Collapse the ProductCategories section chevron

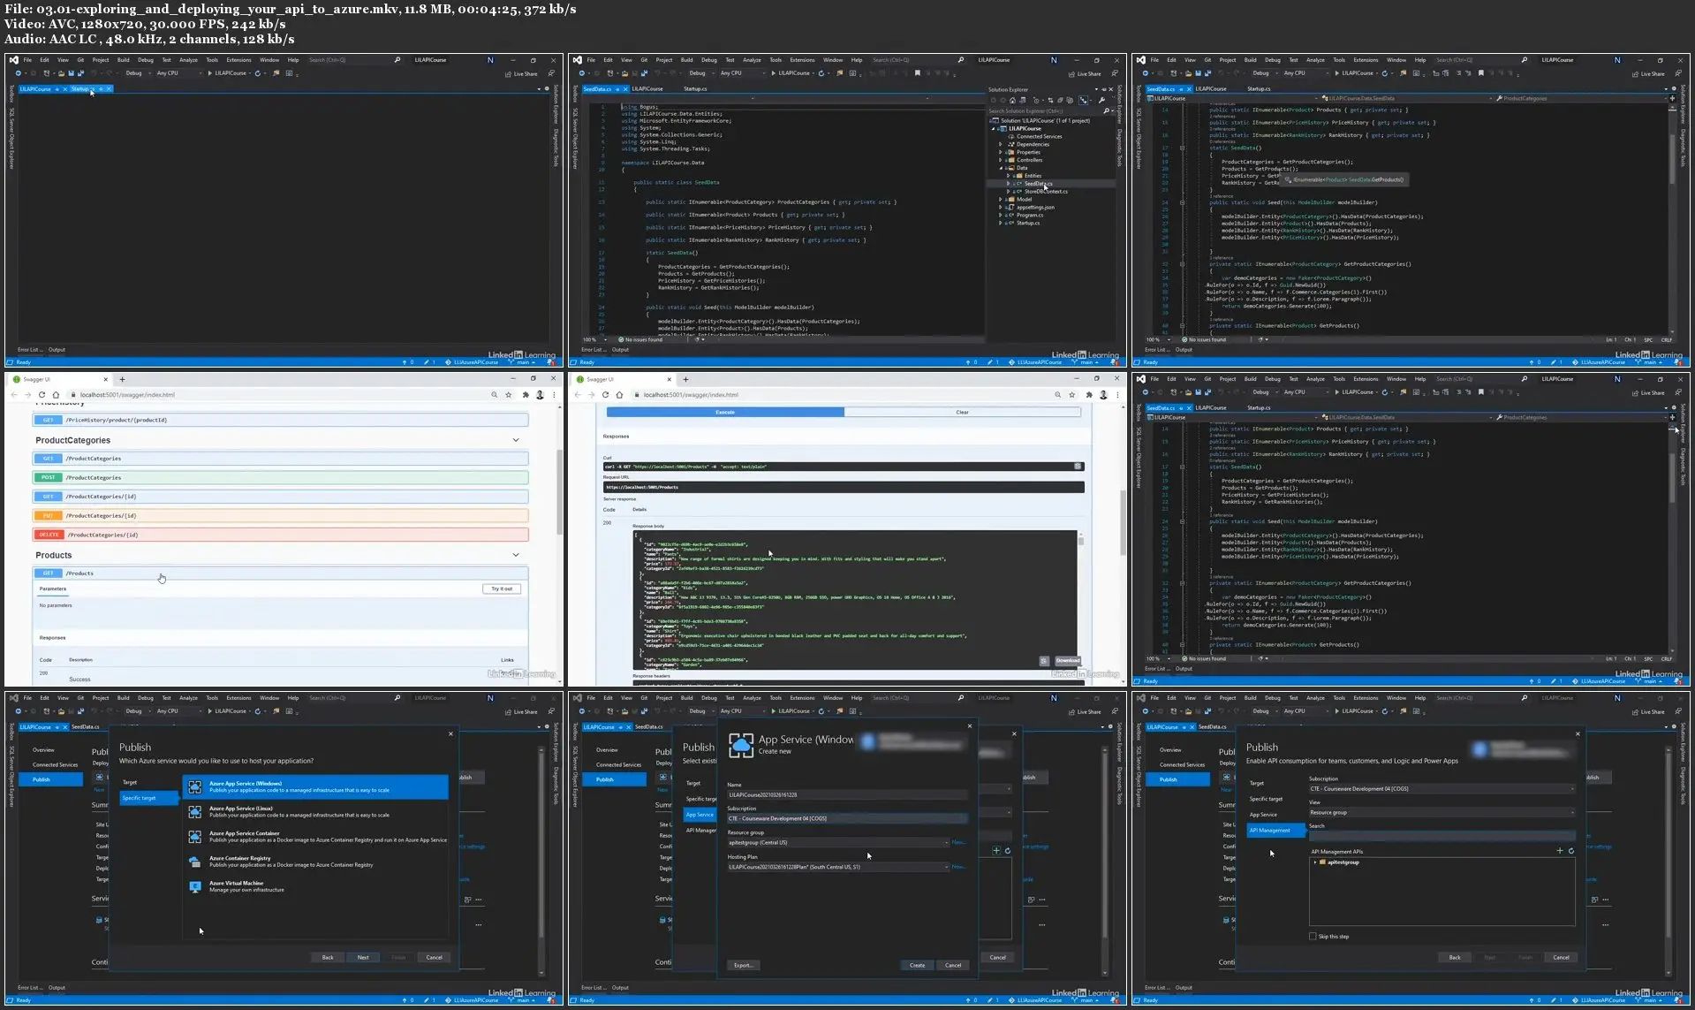(516, 440)
